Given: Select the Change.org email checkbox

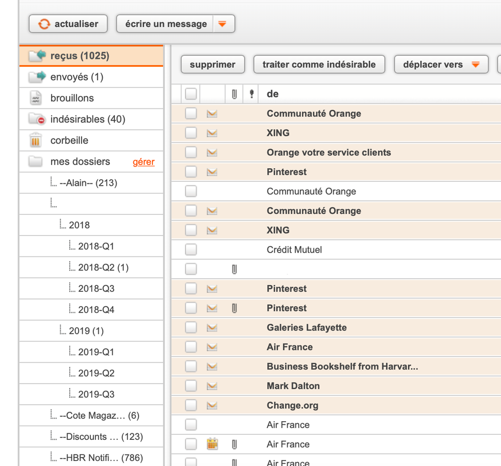Looking at the screenshot, I should (191, 405).
